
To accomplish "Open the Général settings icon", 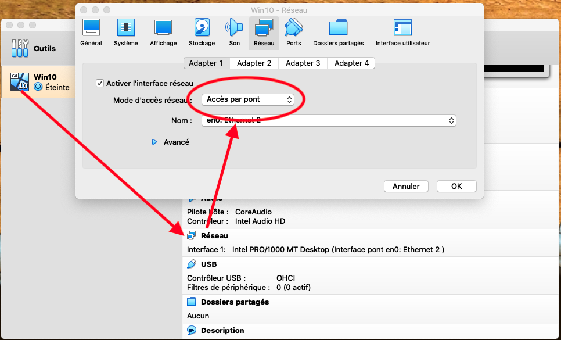I will point(91,28).
